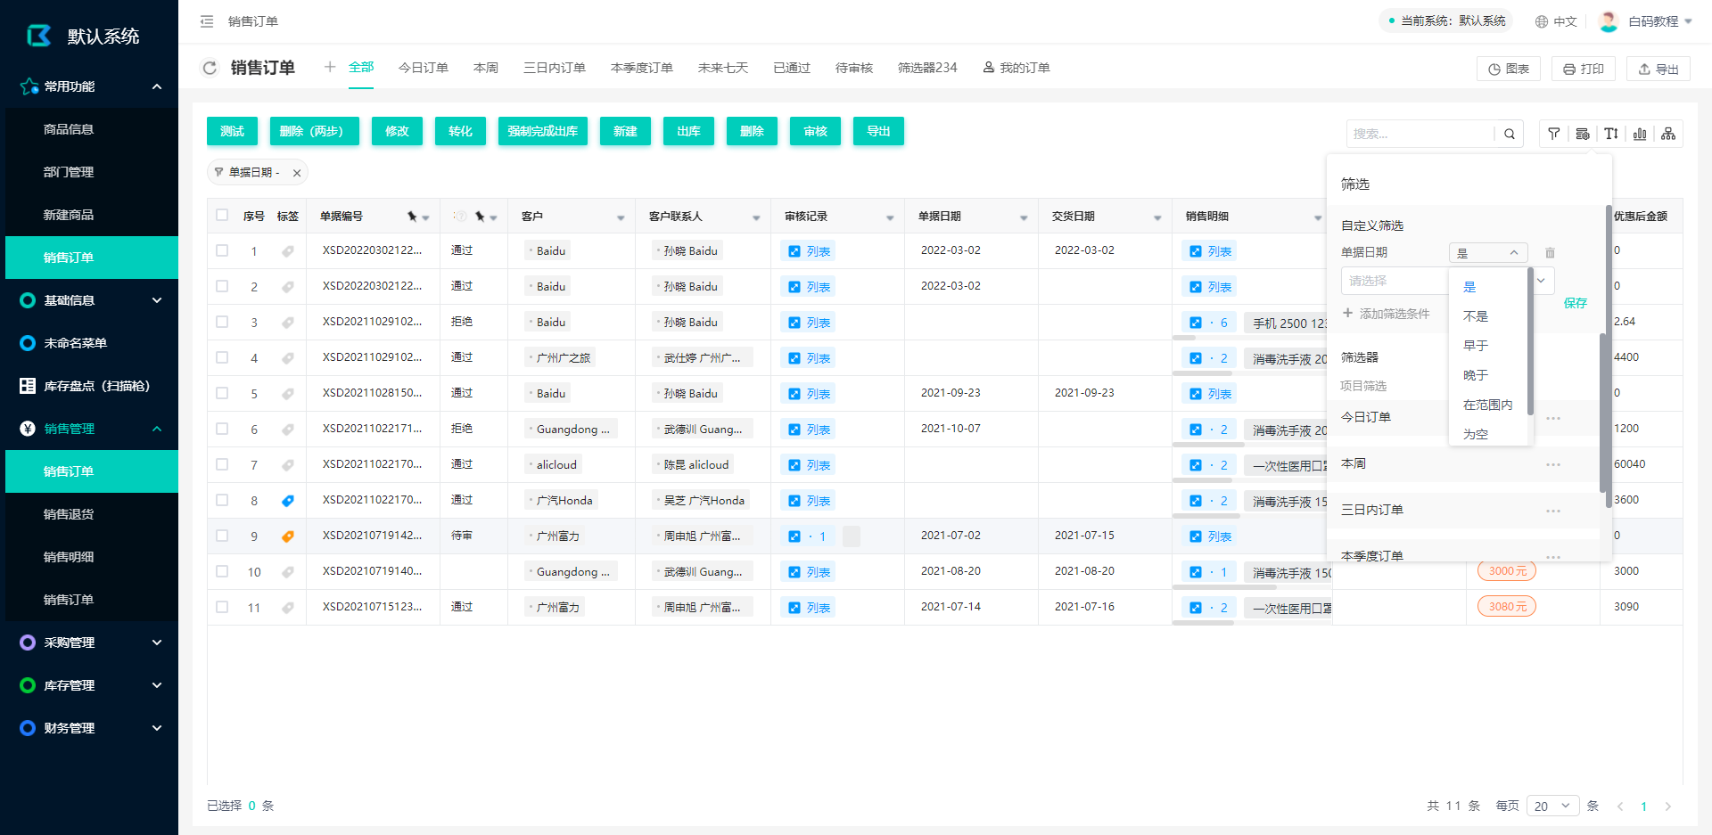Click the plus icon before the 全部 tab
This screenshot has height=835, width=1712.
[x=330, y=67]
